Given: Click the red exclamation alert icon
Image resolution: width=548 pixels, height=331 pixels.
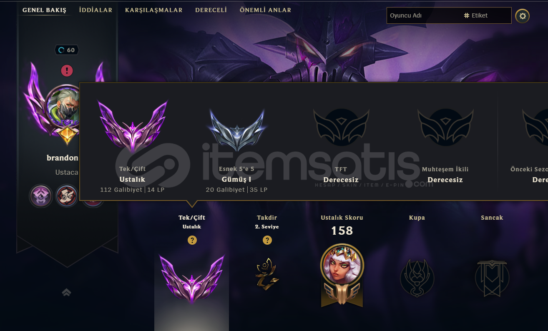Looking at the screenshot, I should coord(67,70).
